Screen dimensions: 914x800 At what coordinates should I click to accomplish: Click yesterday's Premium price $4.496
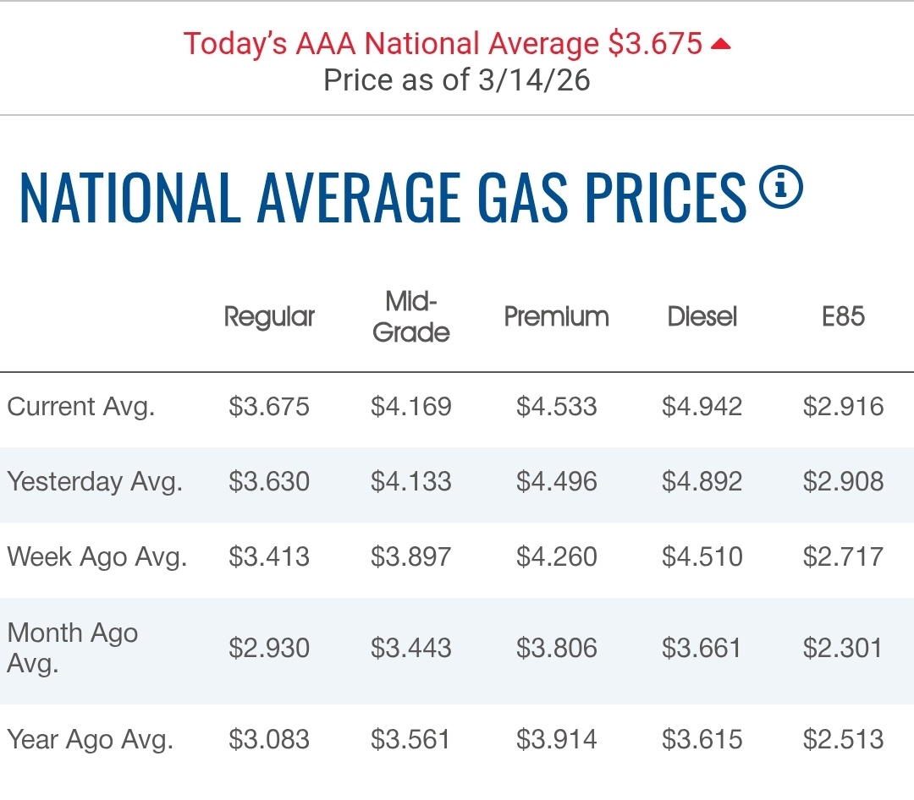click(556, 482)
